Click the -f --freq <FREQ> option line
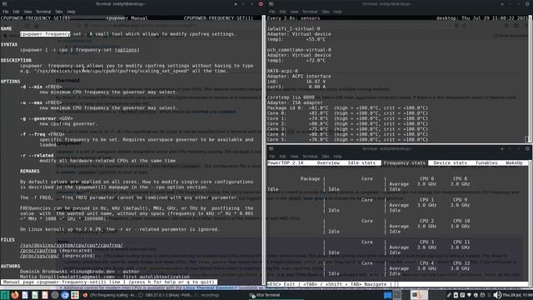533x300 pixels. tap(42, 134)
